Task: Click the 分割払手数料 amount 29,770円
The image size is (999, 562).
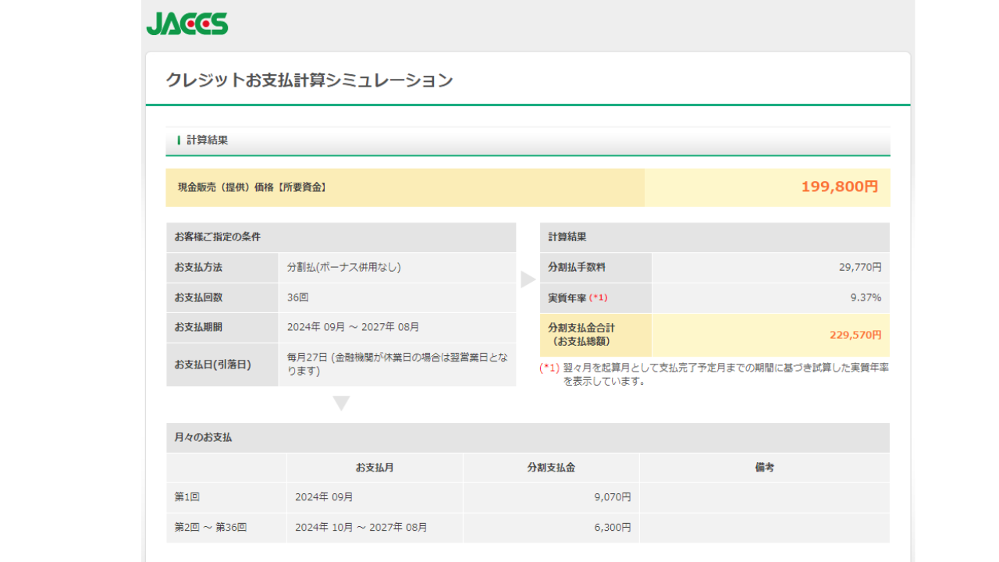Action: coord(860,268)
